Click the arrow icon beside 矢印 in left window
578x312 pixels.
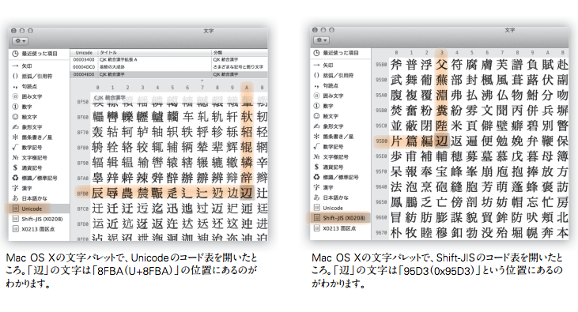[x=15, y=66]
